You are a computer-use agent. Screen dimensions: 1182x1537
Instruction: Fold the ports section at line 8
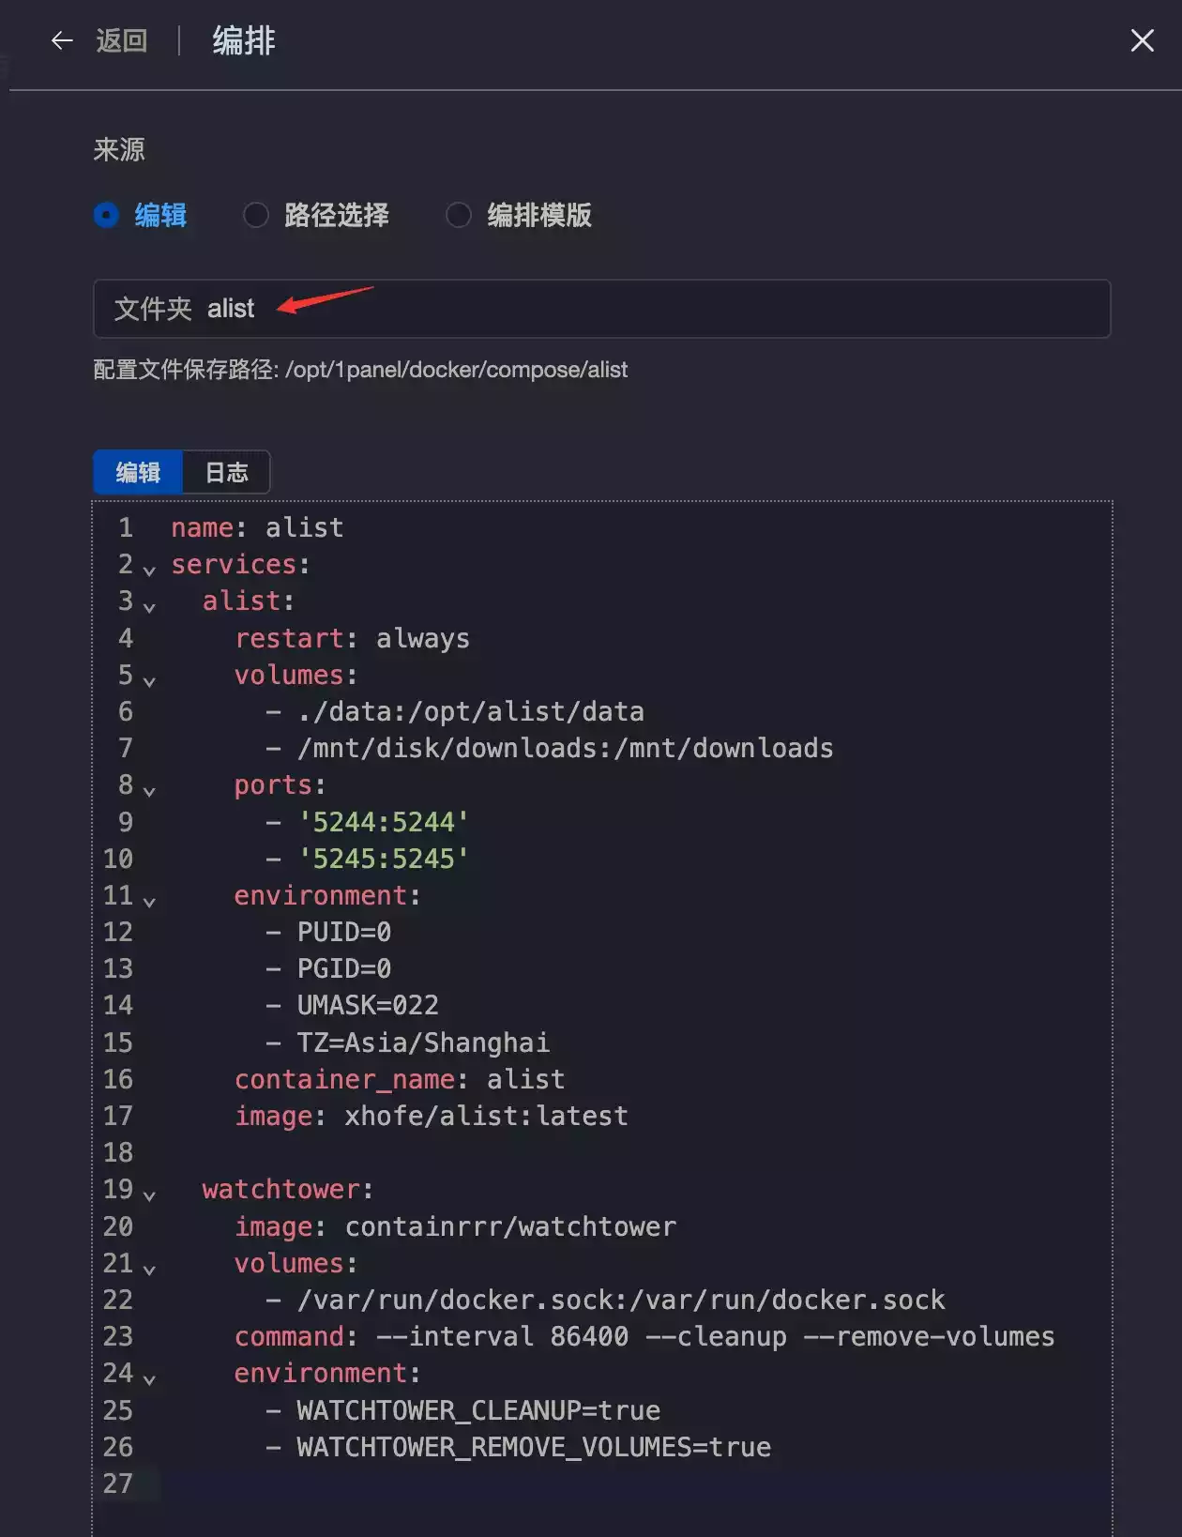click(x=149, y=789)
